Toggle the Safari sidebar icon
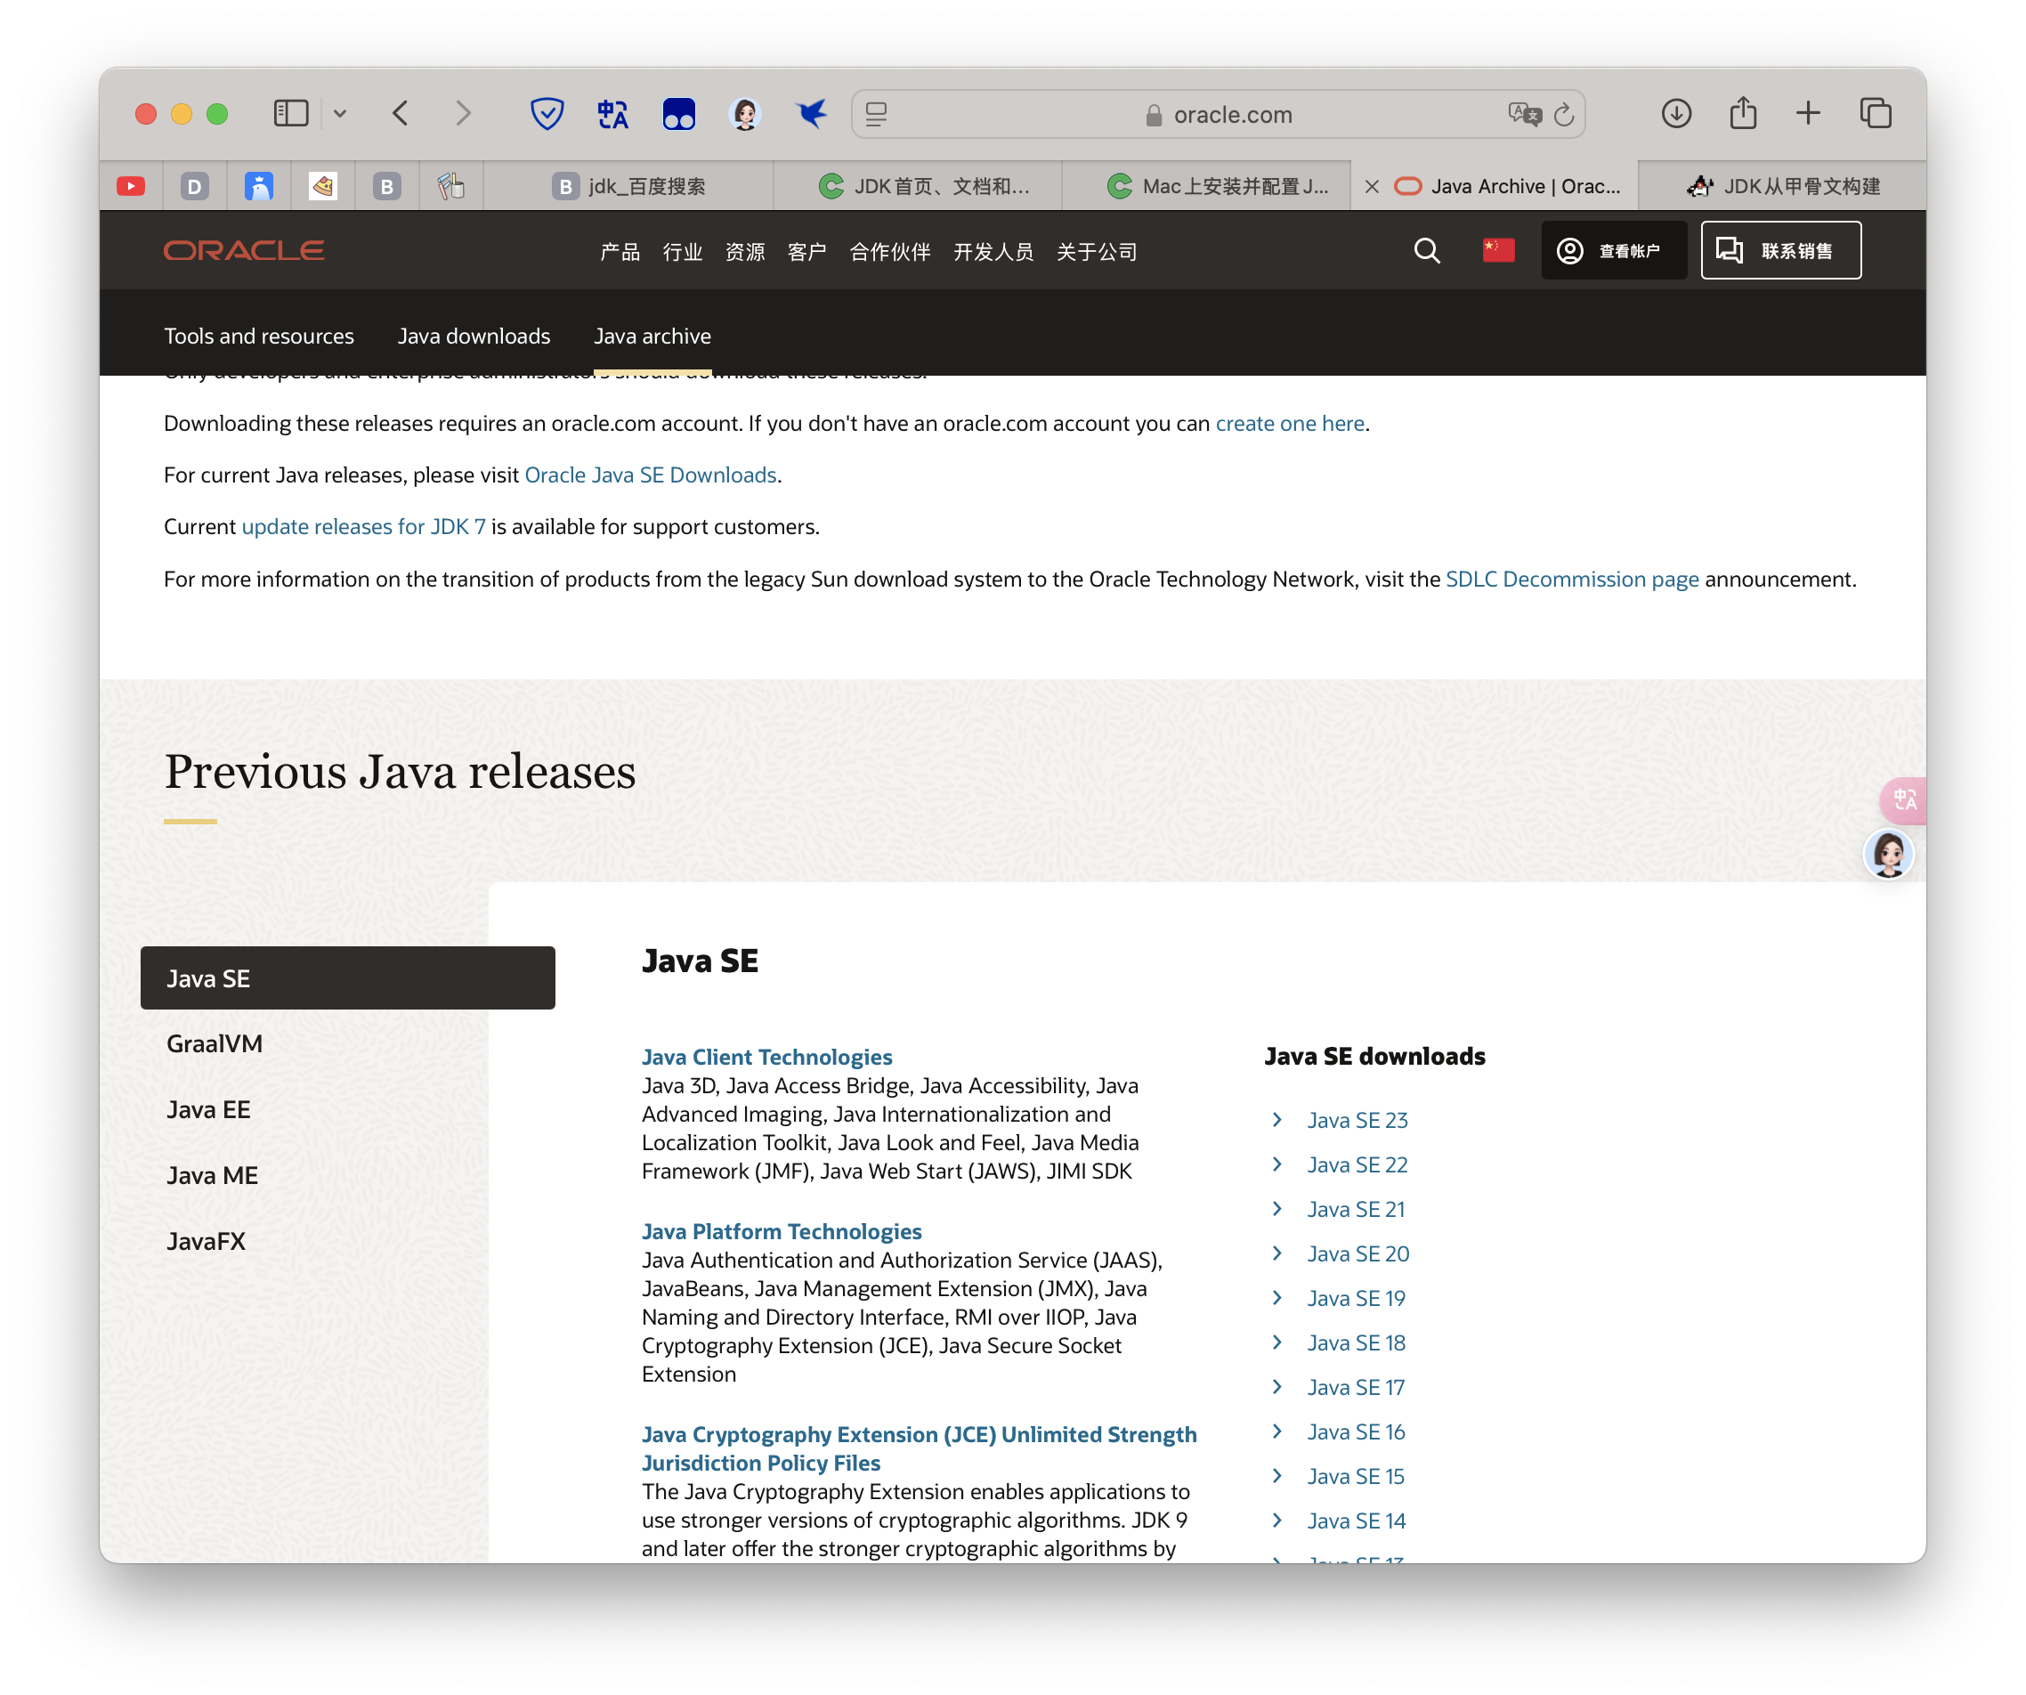2026x1695 pixels. click(x=290, y=114)
